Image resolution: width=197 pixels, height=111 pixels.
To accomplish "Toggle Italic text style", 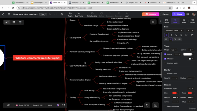I will coord(171,35).
